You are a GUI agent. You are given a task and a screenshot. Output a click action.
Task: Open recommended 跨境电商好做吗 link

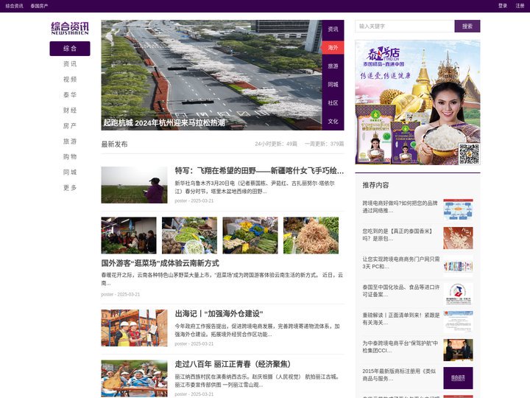tap(400, 207)
